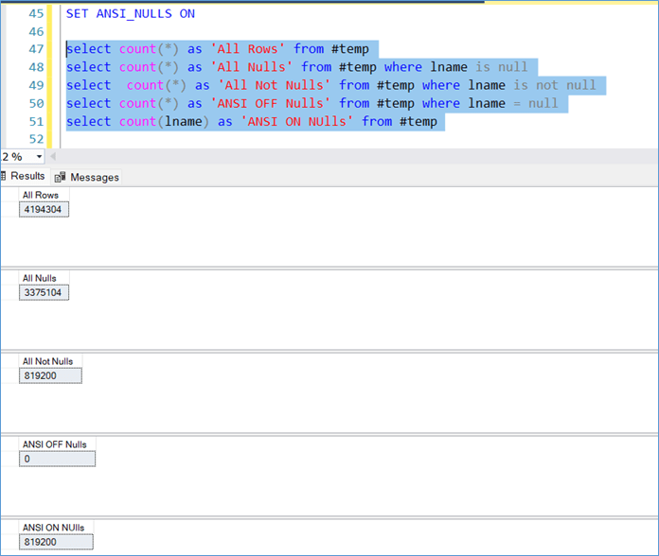Select the 819200 cell under ANSI ON NUlls
The image size is (659, 556).
click(x=56, y=542)
